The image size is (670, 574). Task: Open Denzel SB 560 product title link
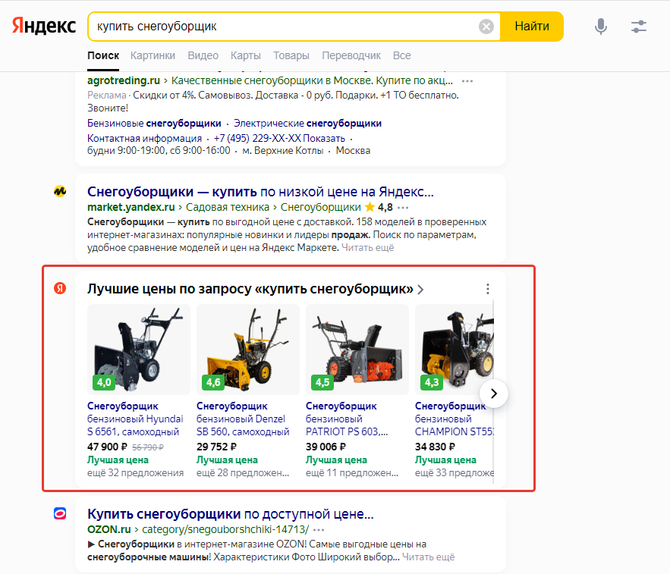point(243,419)
